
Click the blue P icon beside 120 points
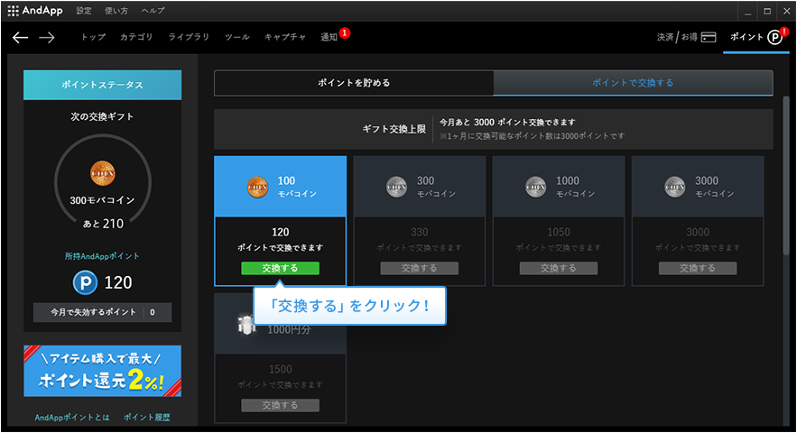click(x=86, y=283)
